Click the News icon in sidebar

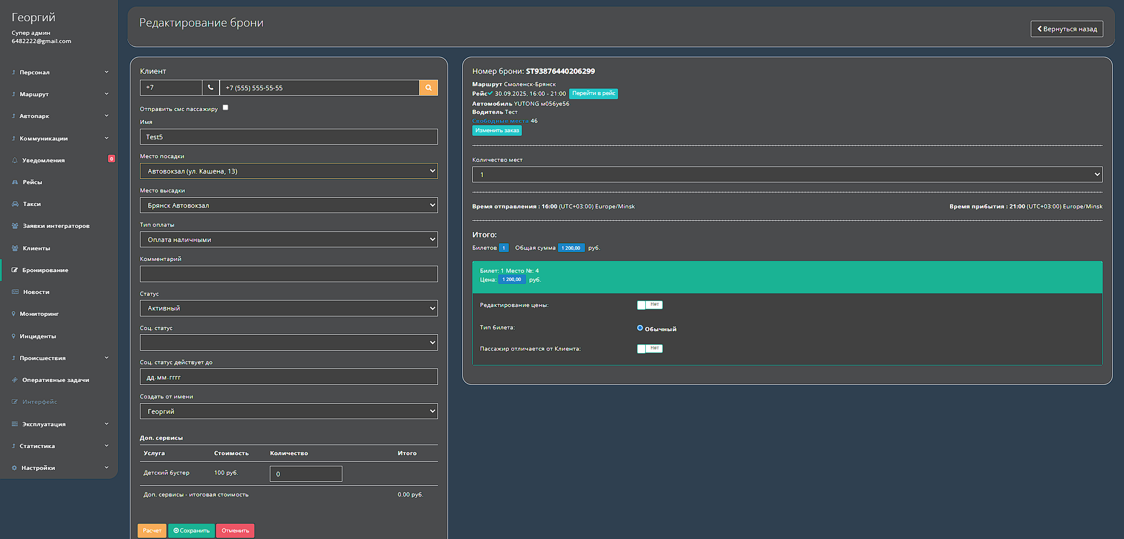pos(15,292)
